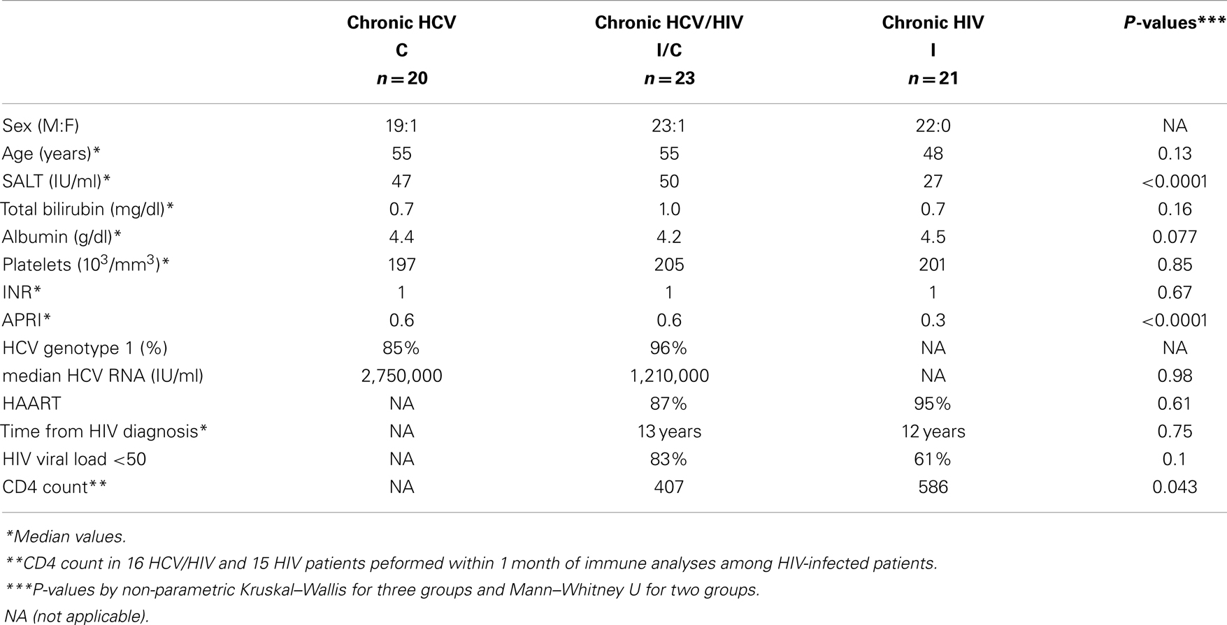Image resolution: width=1227 pixels, height=625 pixels.
Task: Click the n=23 sample size text
Action: tap(668, 78)
